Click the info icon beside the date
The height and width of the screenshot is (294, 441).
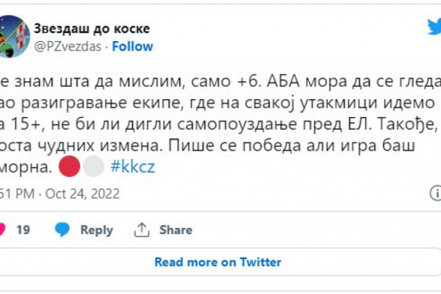[x=436, y=194]
